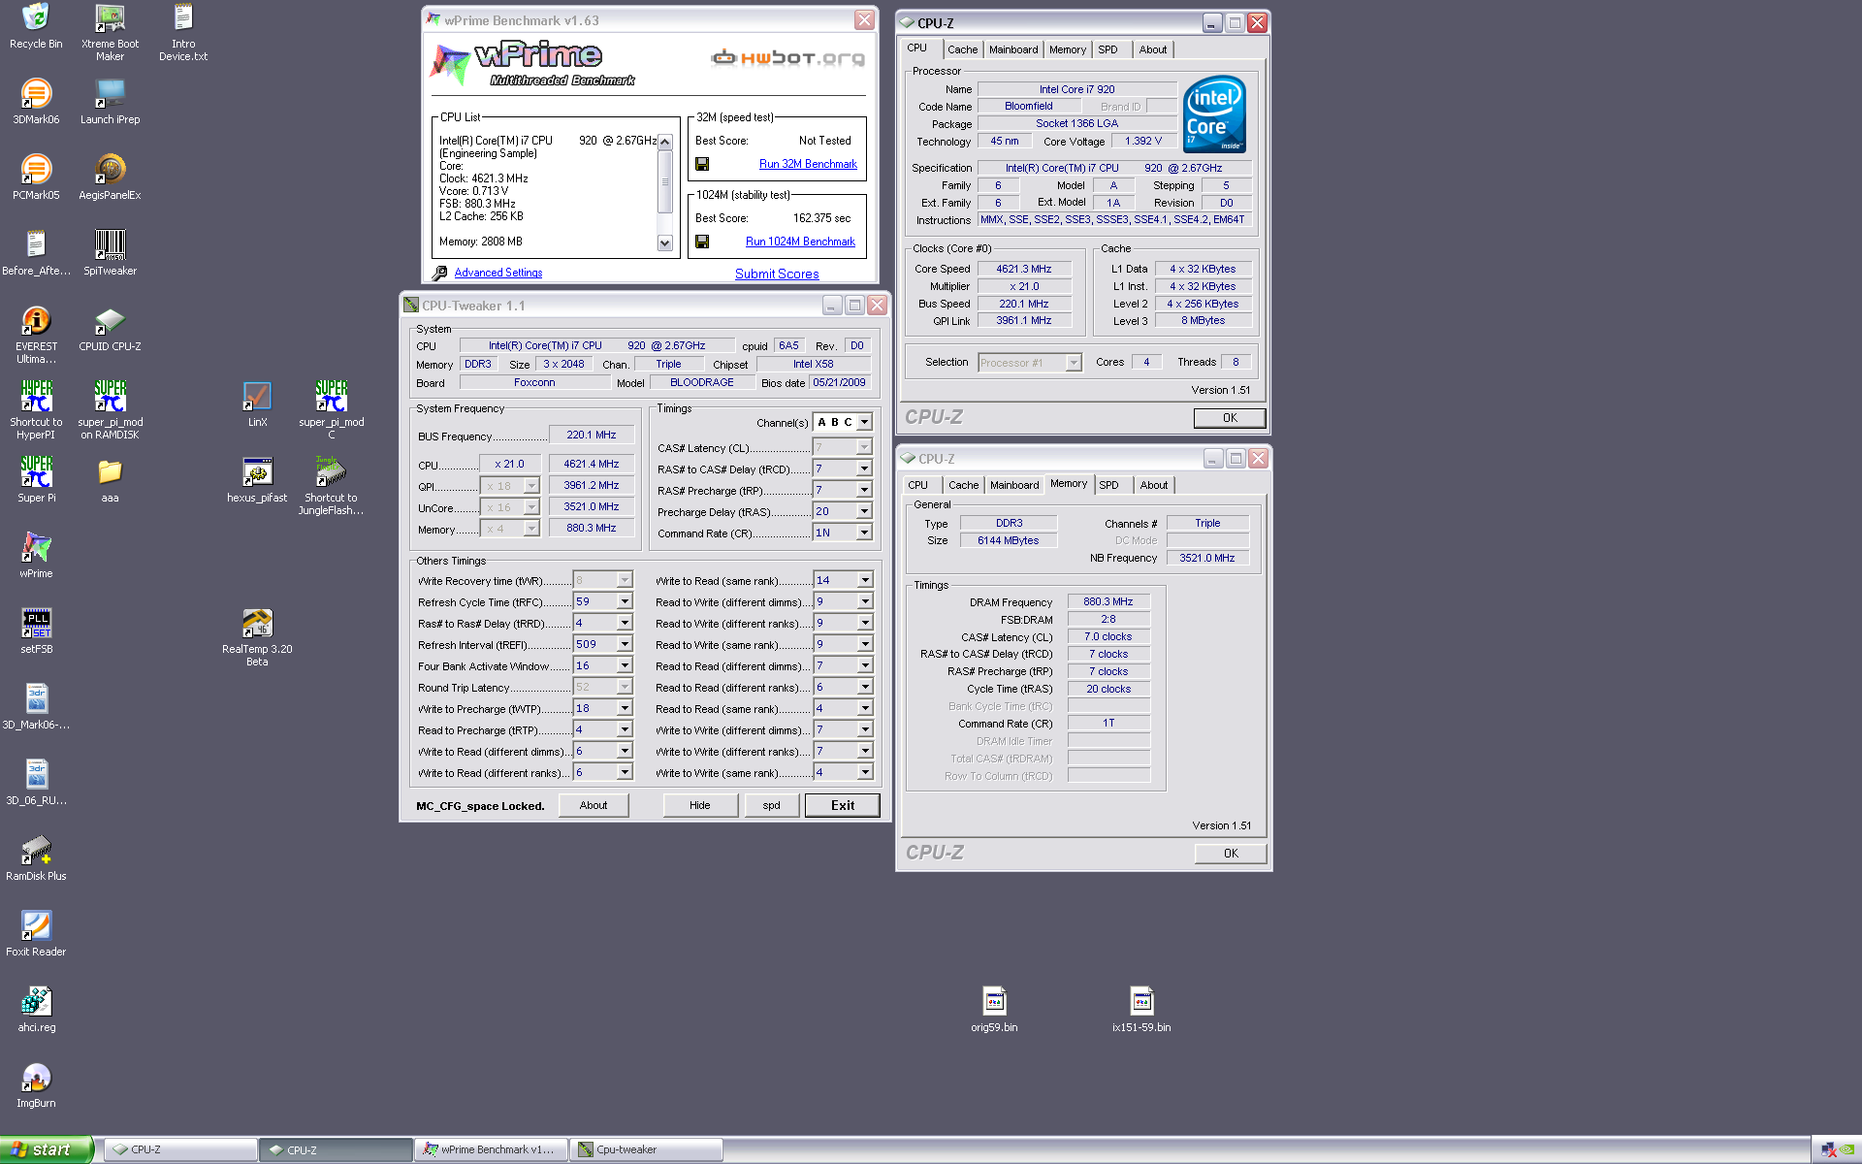Expand Write to Precharge (tWTP) dropdown
This screenshot has width=1862, height=1164.
(x=625, y=708)
